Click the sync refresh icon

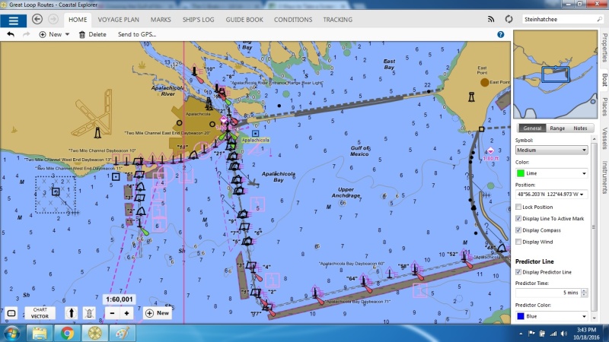tap(509, 19)
